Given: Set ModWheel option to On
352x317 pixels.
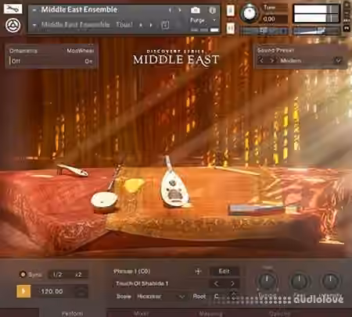Looking at the screenshot, I should click(88, 62).
